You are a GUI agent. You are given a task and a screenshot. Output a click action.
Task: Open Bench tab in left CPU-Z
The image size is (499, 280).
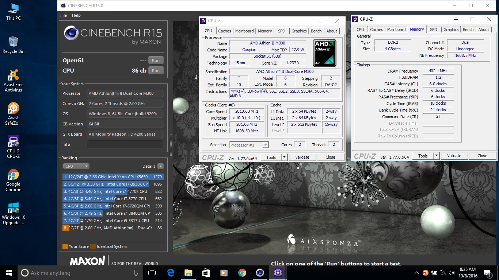(x=316, y=31)
